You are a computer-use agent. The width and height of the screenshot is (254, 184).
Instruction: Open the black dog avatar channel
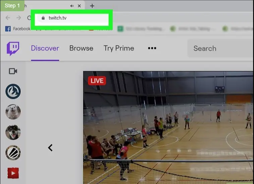tap(13, 133)
